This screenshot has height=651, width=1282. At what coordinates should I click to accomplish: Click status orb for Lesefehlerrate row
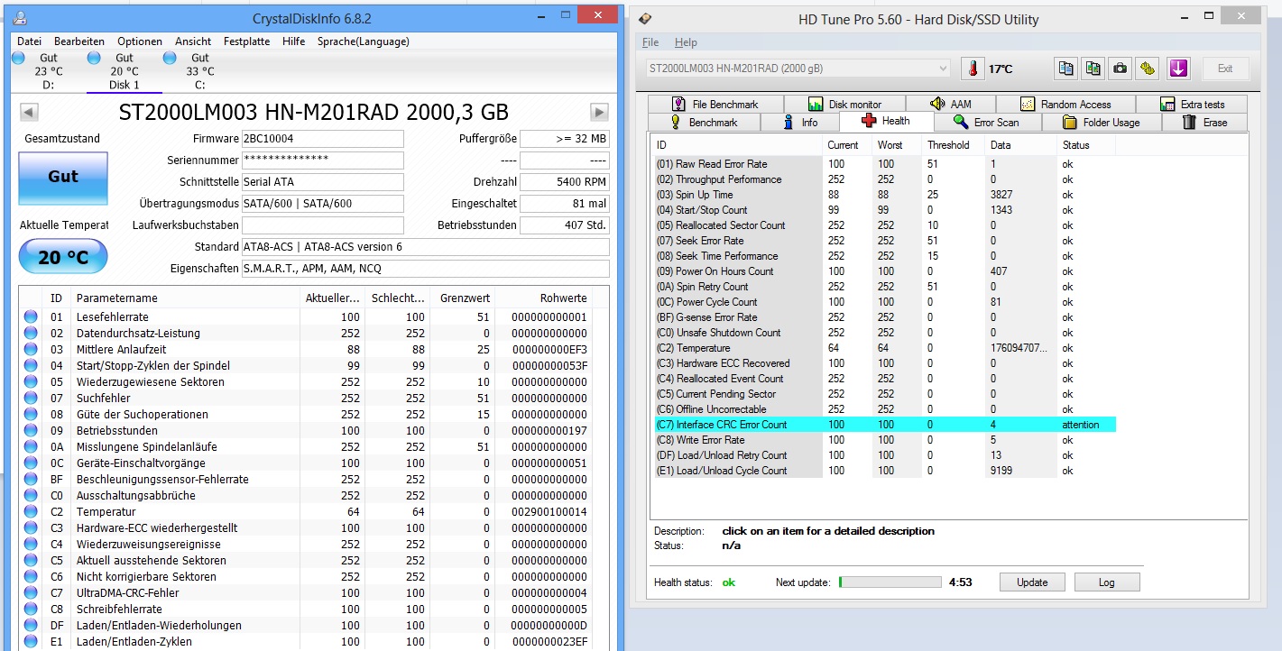tap(32, 316)
